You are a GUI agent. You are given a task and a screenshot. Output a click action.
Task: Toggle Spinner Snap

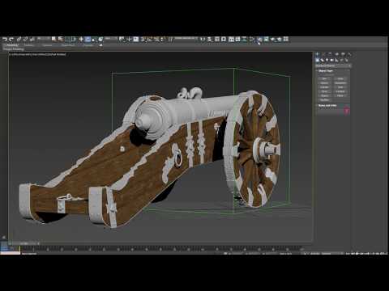pos(162,40)
